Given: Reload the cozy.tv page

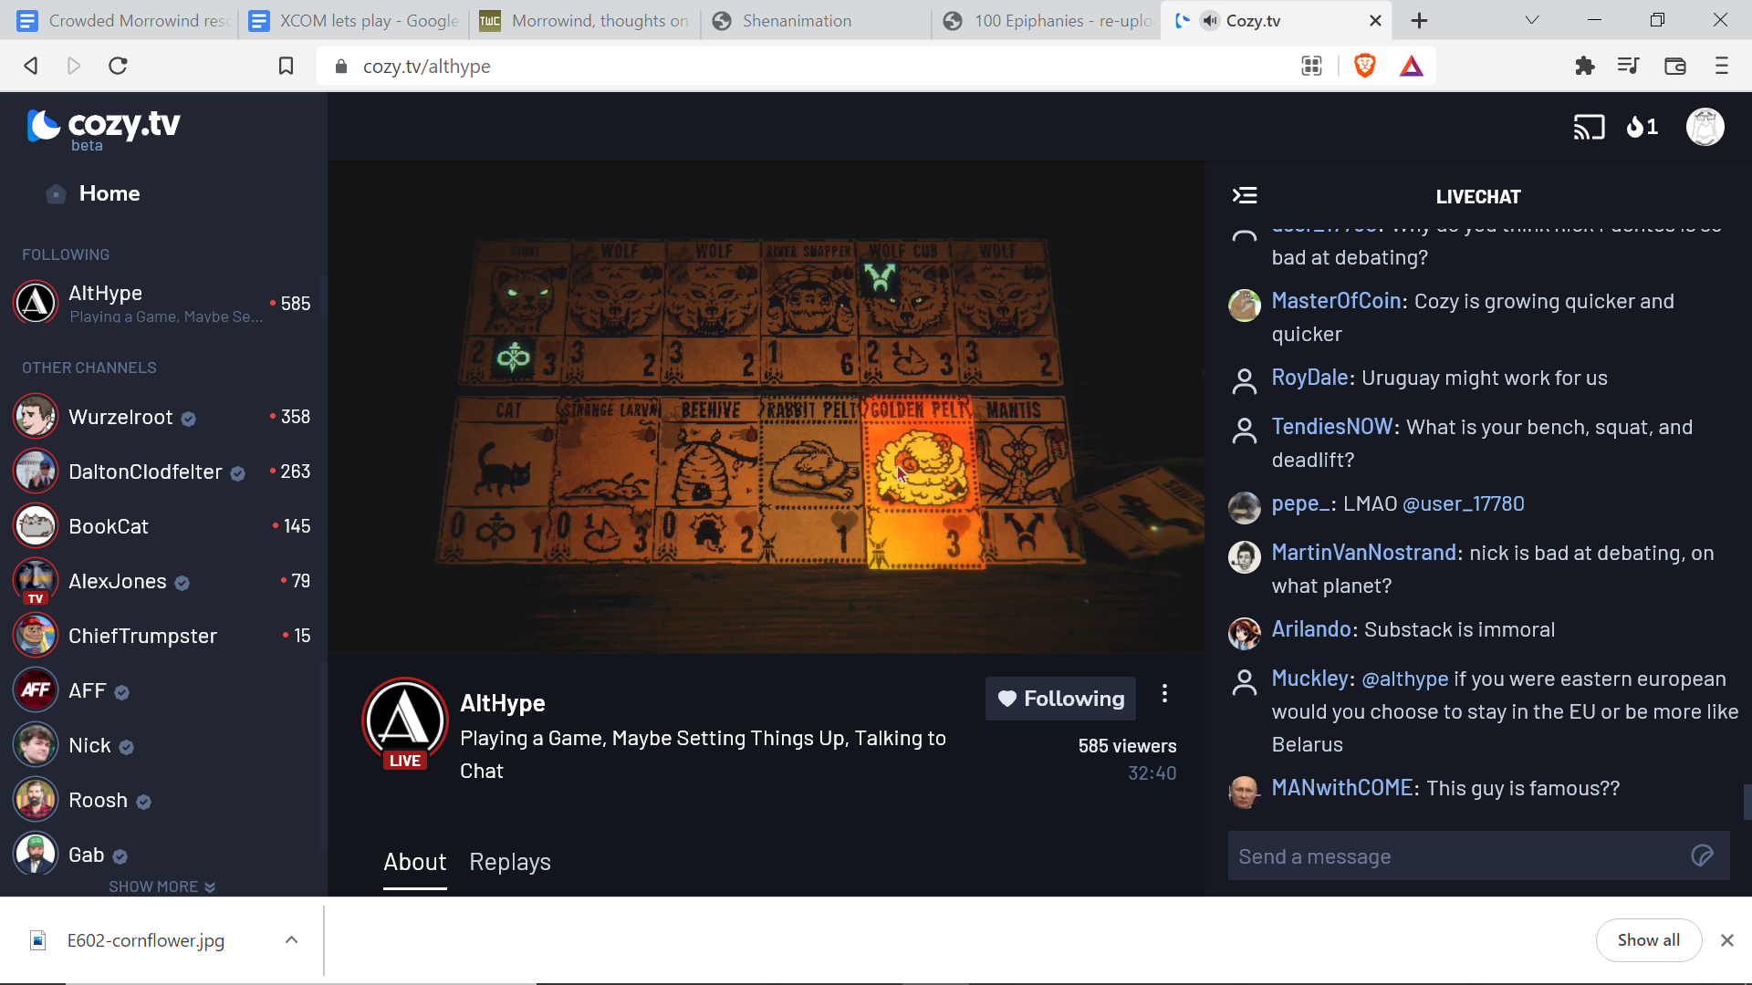Looking at the screenshot, I should 118,66.
